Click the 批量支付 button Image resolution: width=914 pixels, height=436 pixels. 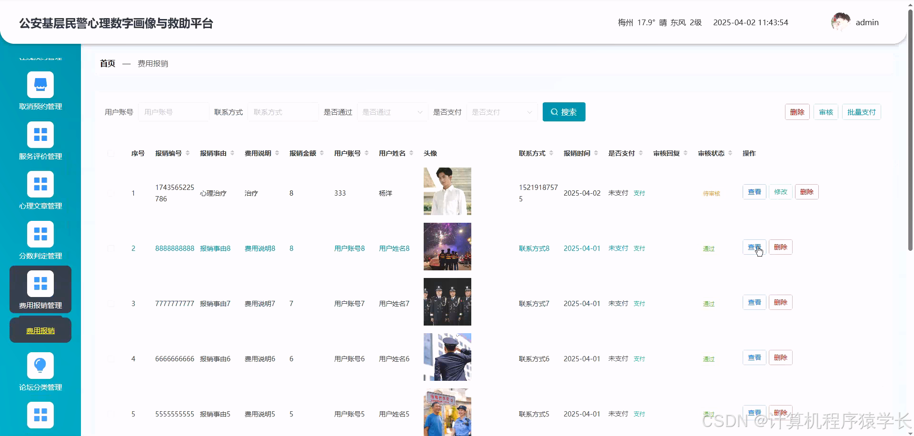point(861,111)
